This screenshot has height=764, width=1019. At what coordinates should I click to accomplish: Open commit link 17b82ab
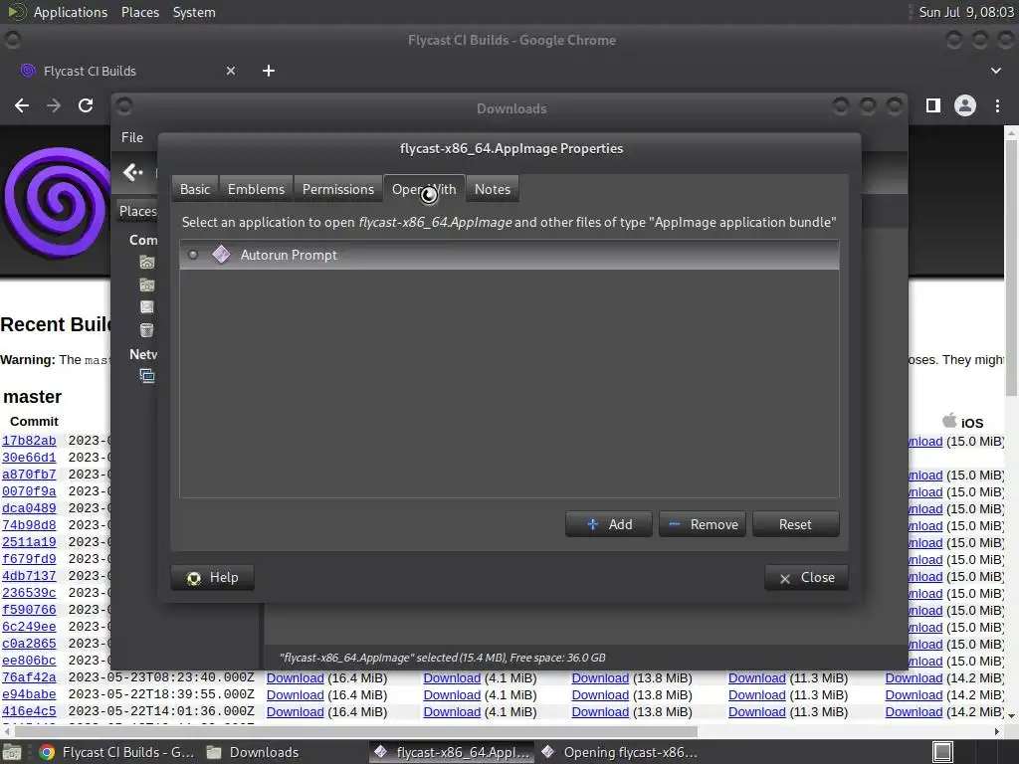pyautogui.click(x=29, y=441)
